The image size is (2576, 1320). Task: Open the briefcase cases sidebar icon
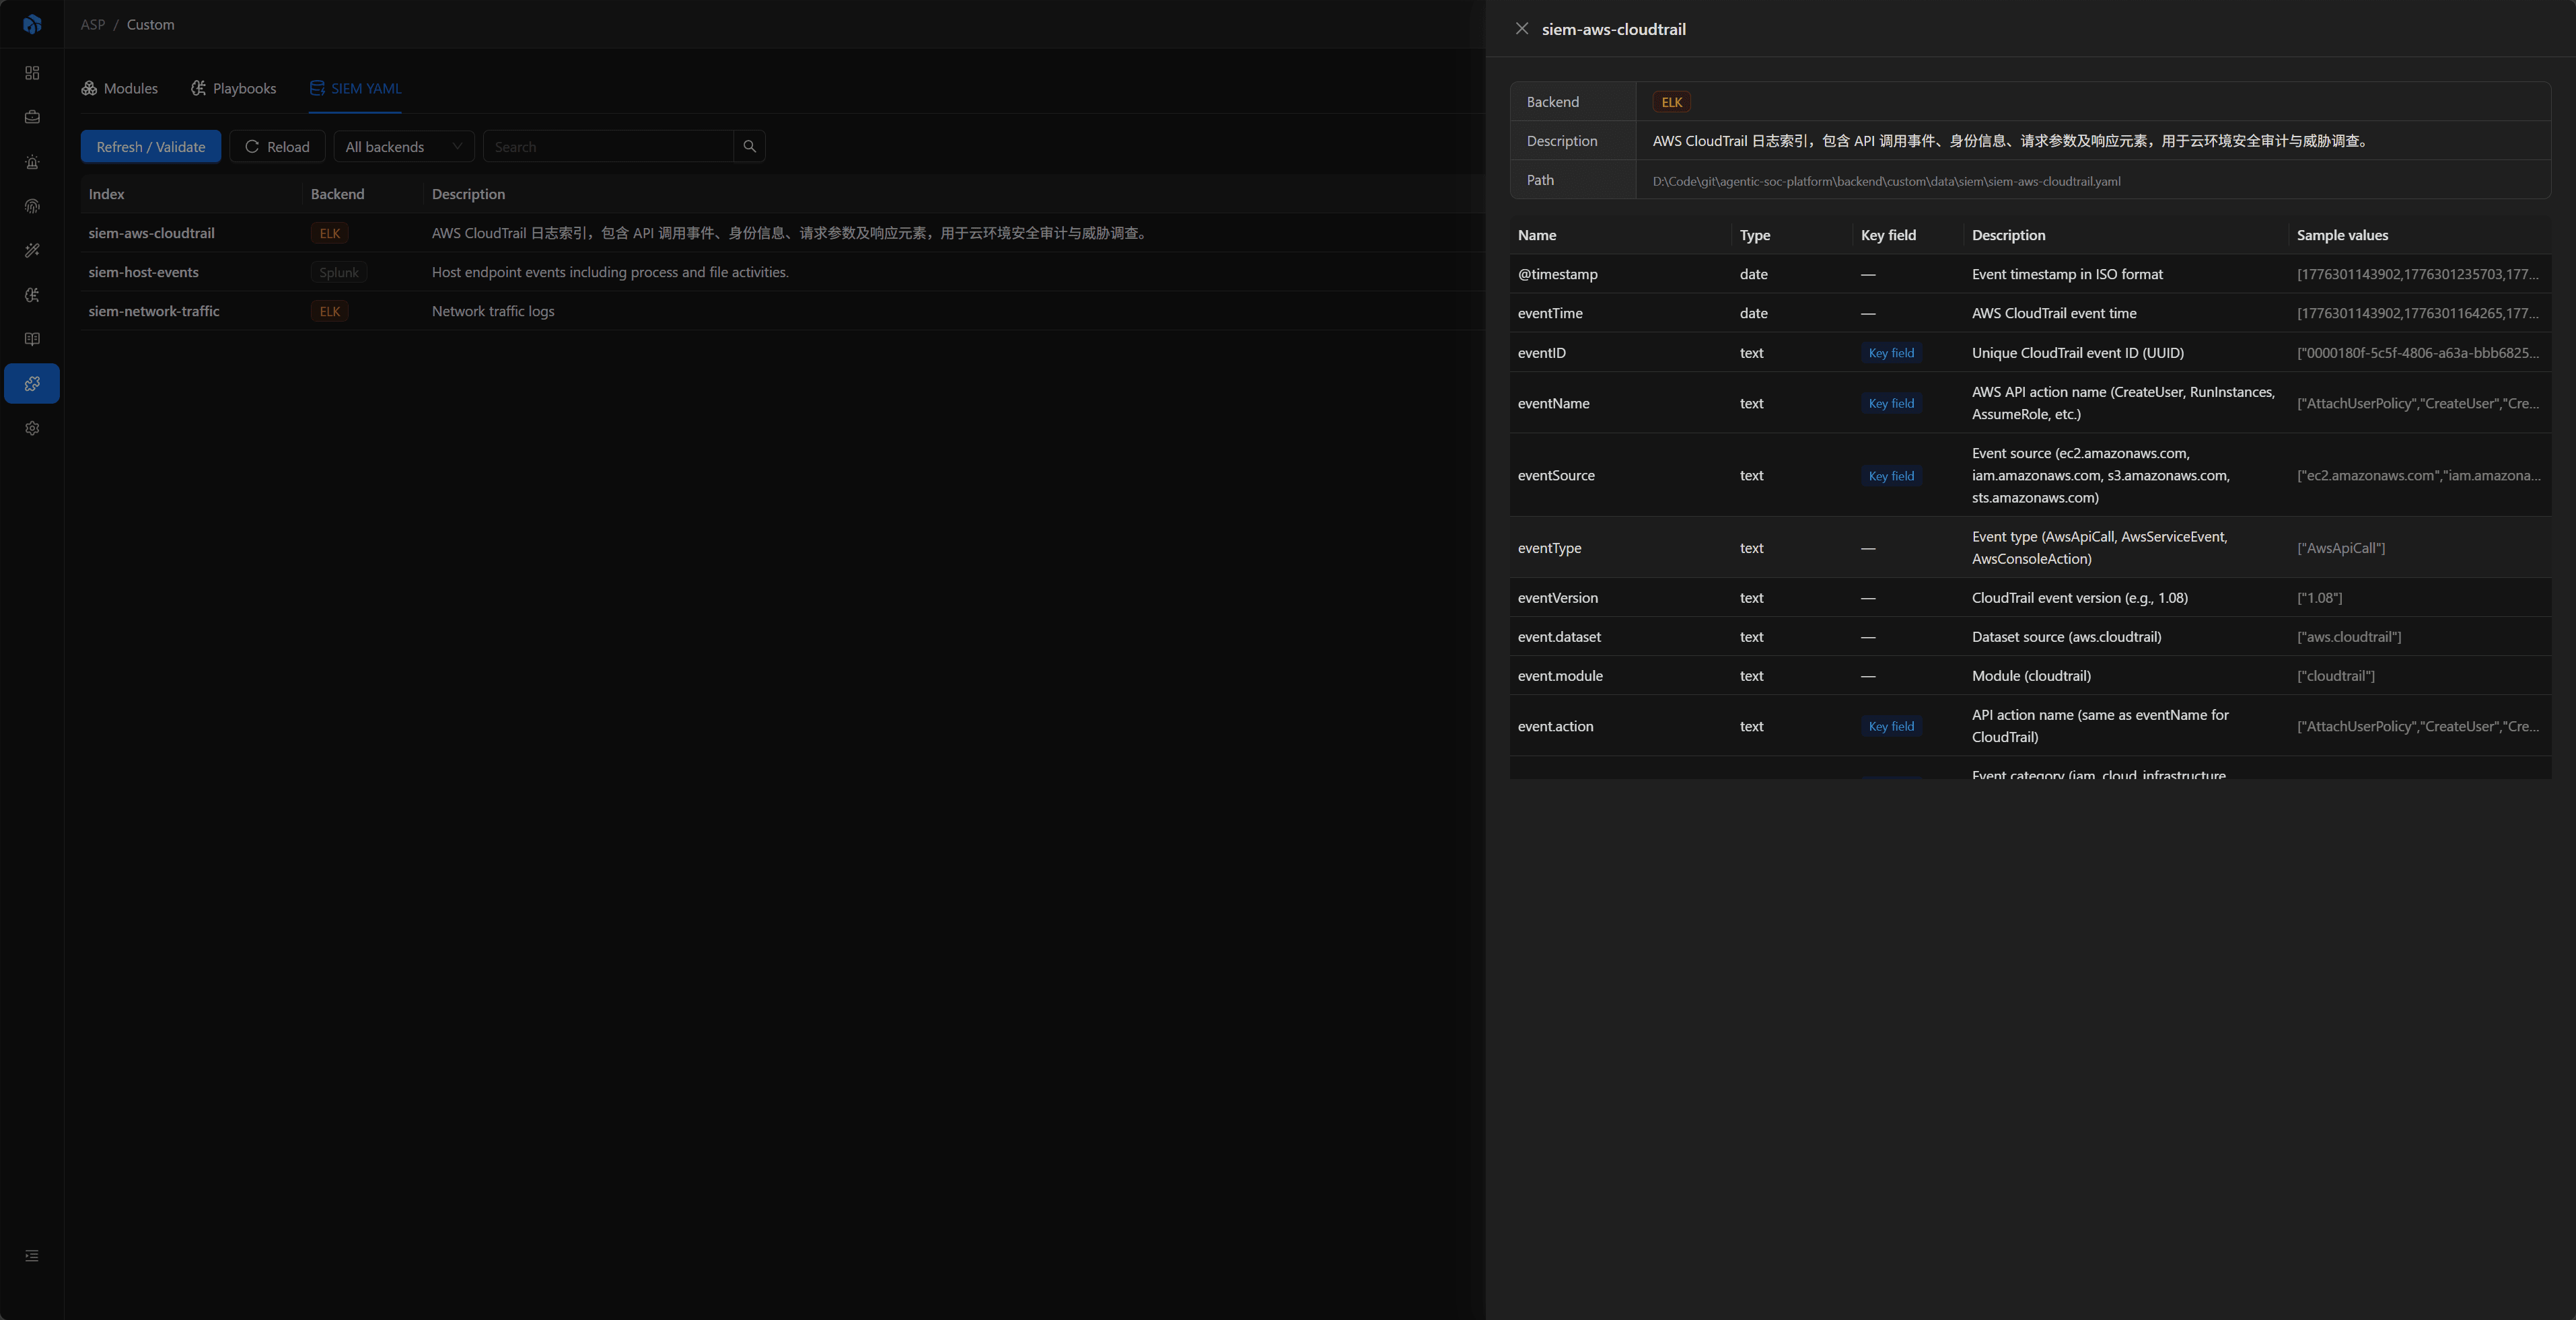32,117
